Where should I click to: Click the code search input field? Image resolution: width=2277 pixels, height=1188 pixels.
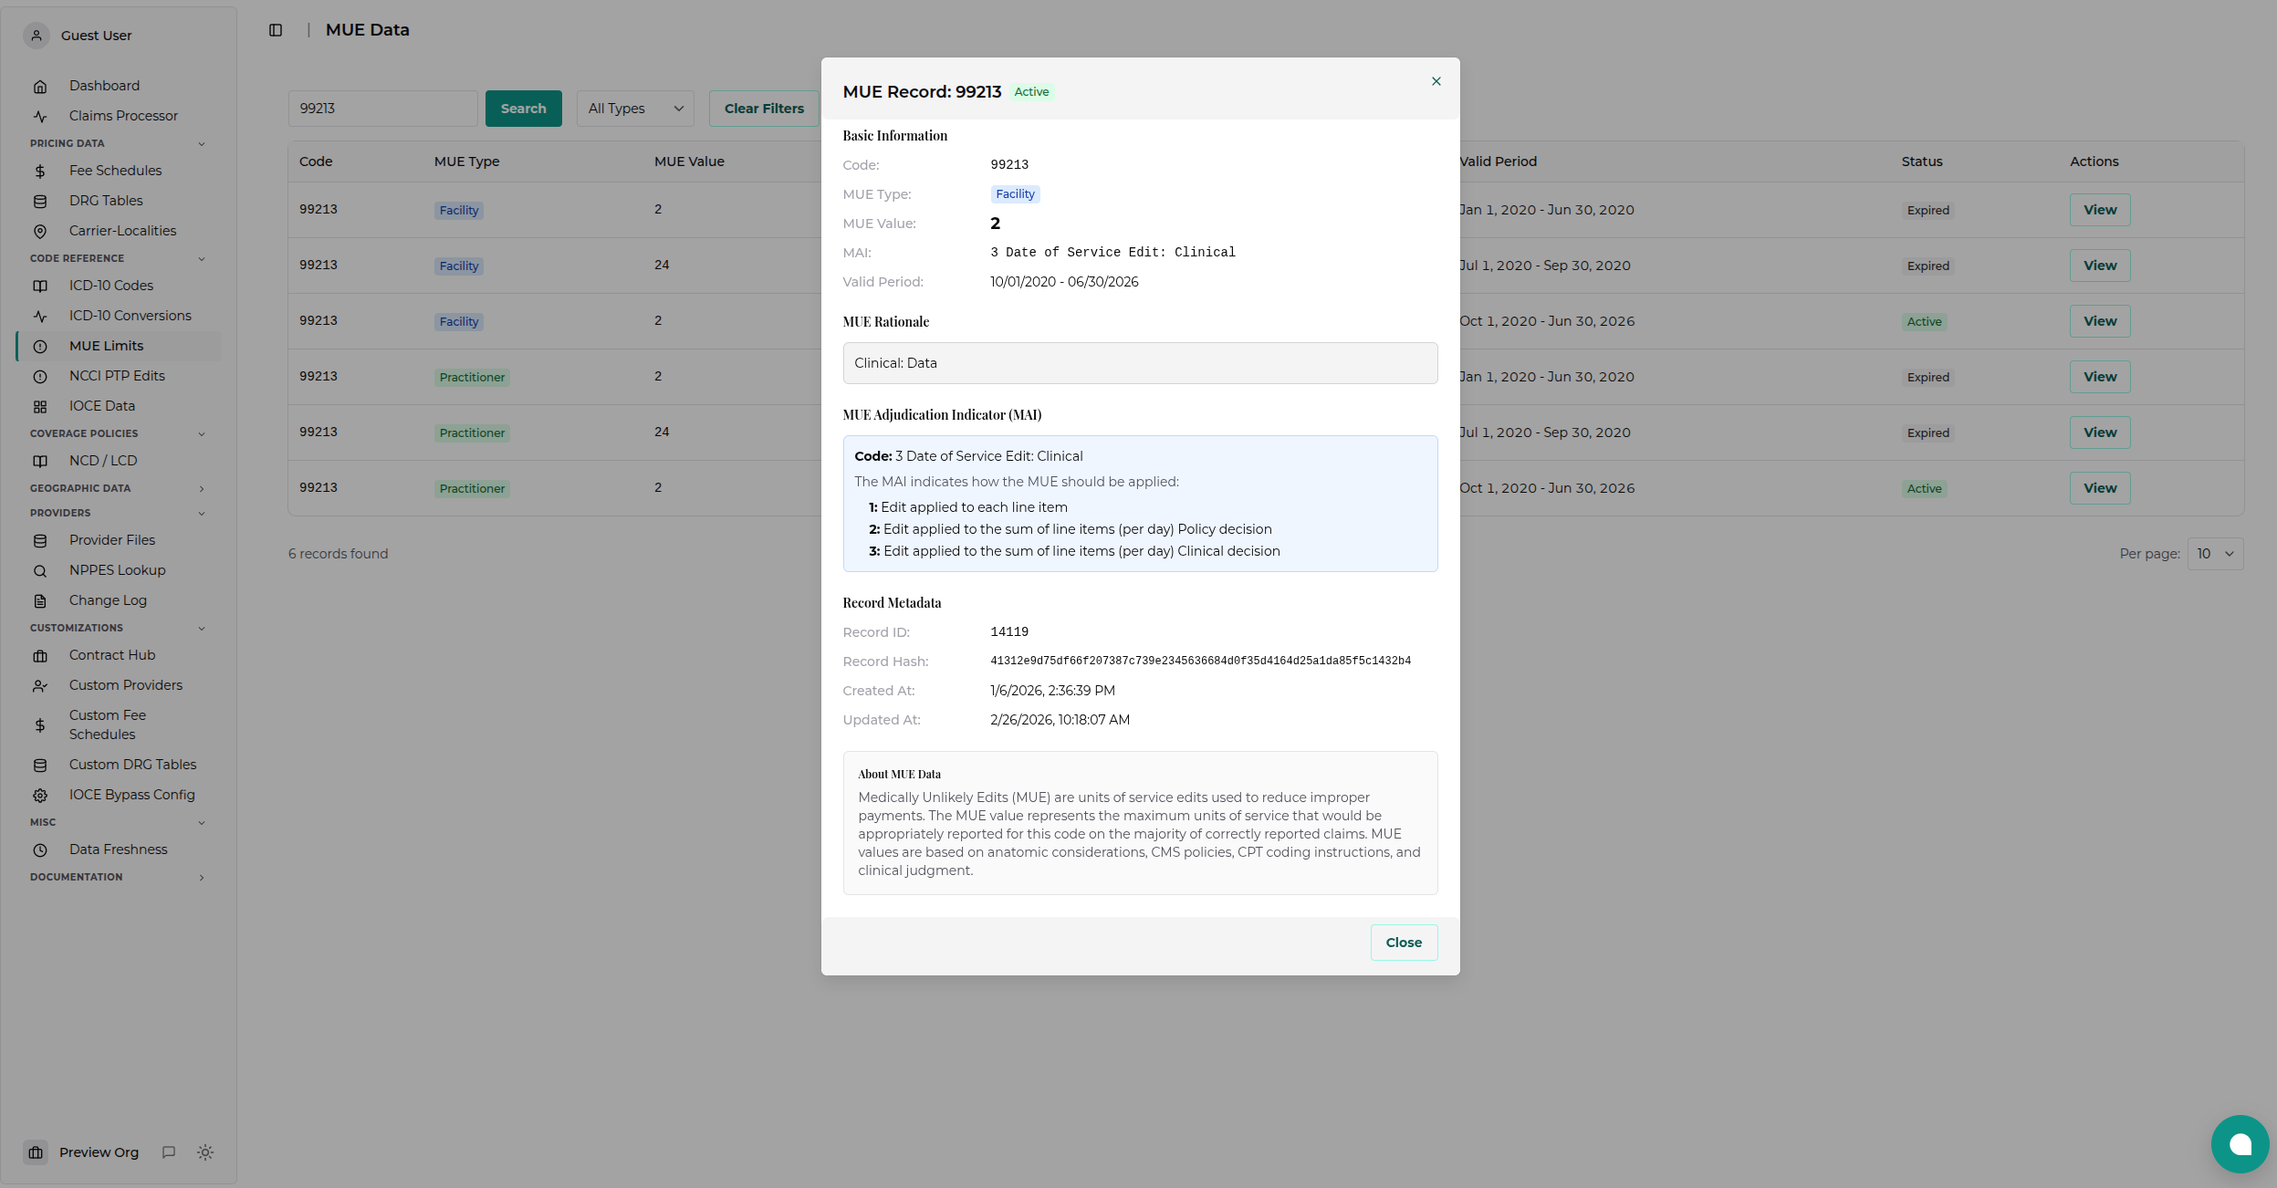(x=383, y=109)
